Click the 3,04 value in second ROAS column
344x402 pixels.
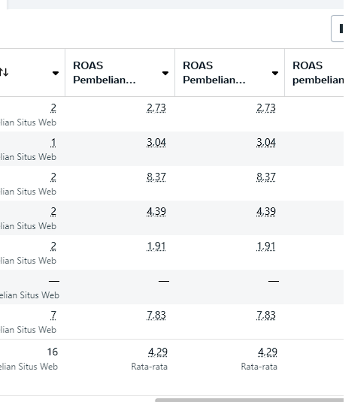pyautogui.click(x=266, y=143)
